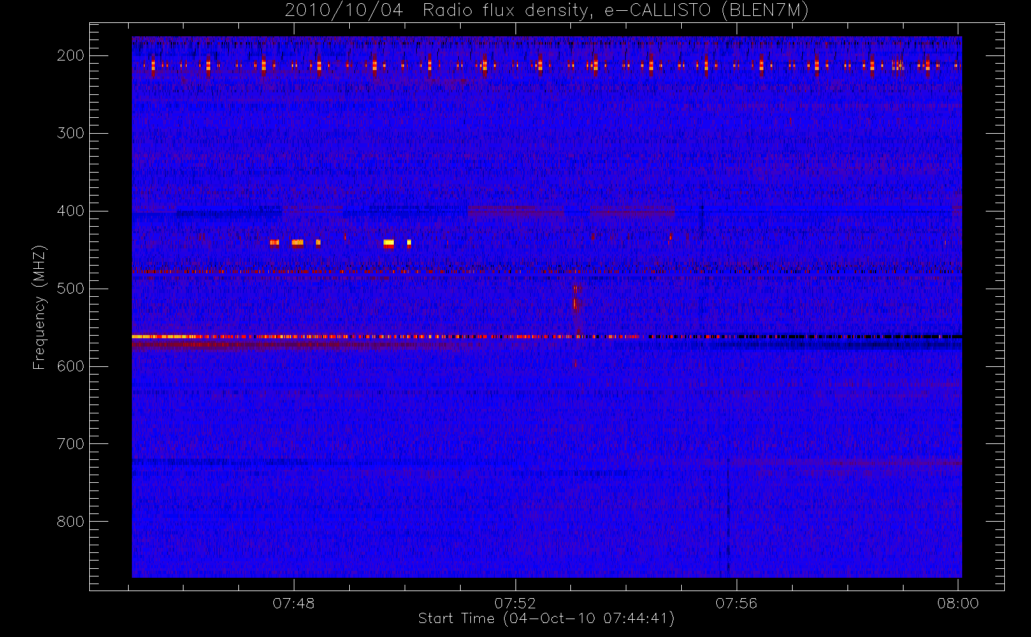Click the 600 frequency tick label
The image size is (1031, 637).
point(71,366)
